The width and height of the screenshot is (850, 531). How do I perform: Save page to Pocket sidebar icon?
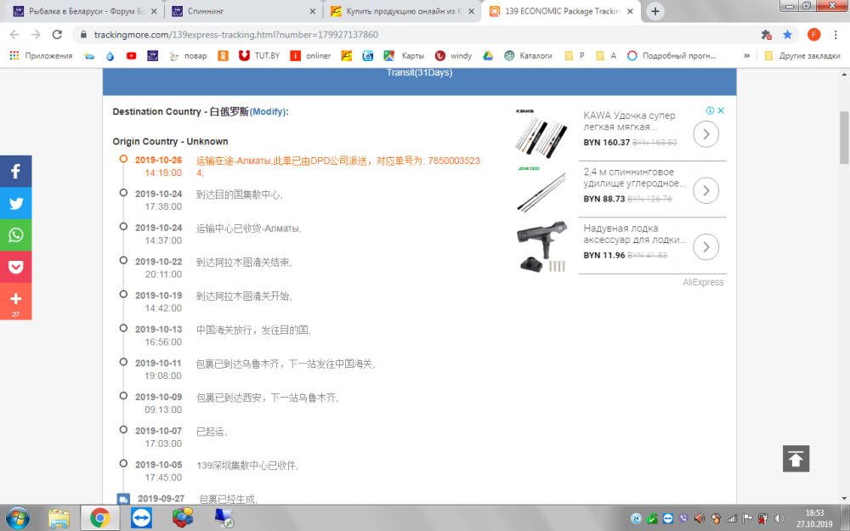pyautogui.click(x=15, y=267)
